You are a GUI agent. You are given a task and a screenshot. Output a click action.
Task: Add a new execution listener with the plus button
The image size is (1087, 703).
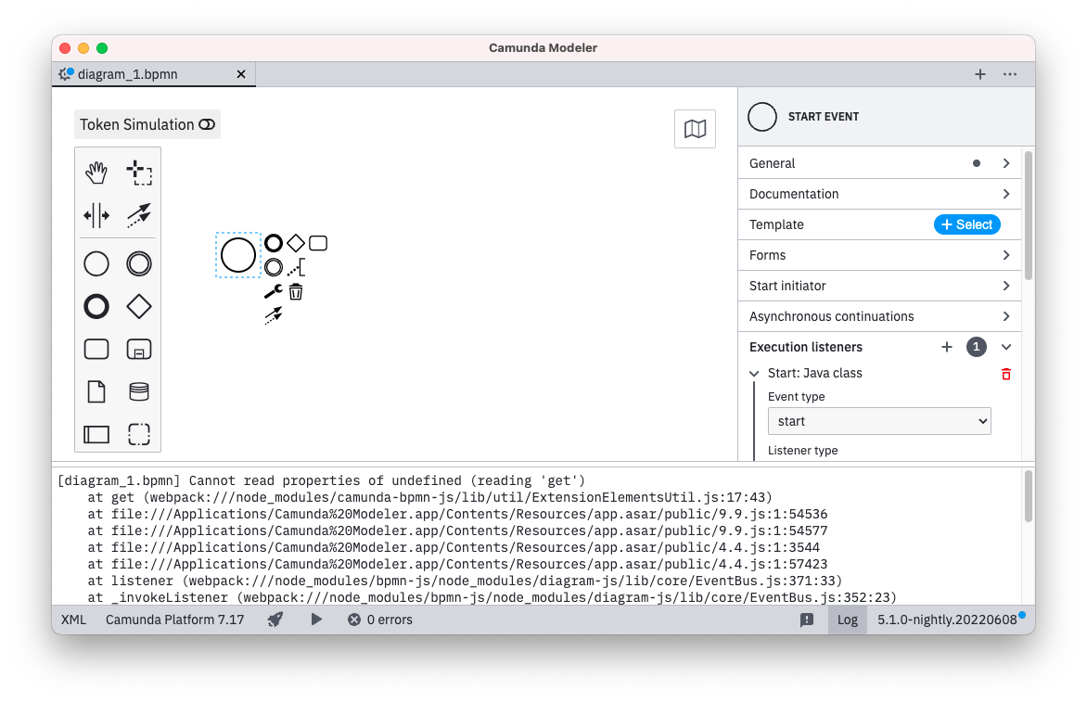[947, 347]
